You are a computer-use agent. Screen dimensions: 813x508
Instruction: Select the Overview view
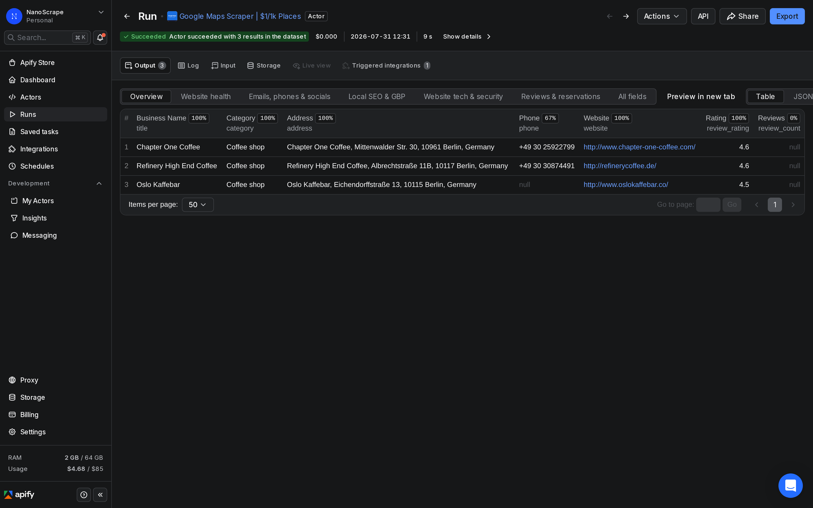pyautogui.click(x=146, y=97)
